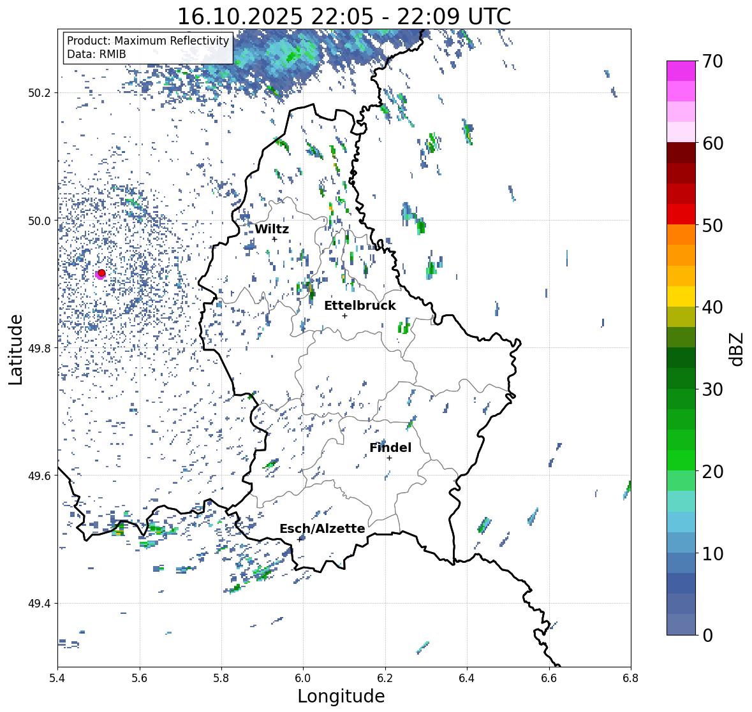Screen dimensions: 752x712
Task: Pick the light cyan colorbar segment just below 20
Action: click(681, 501)
